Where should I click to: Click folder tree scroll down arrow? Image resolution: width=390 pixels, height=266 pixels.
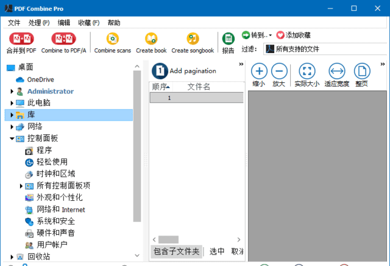click(x=137, y=255)
